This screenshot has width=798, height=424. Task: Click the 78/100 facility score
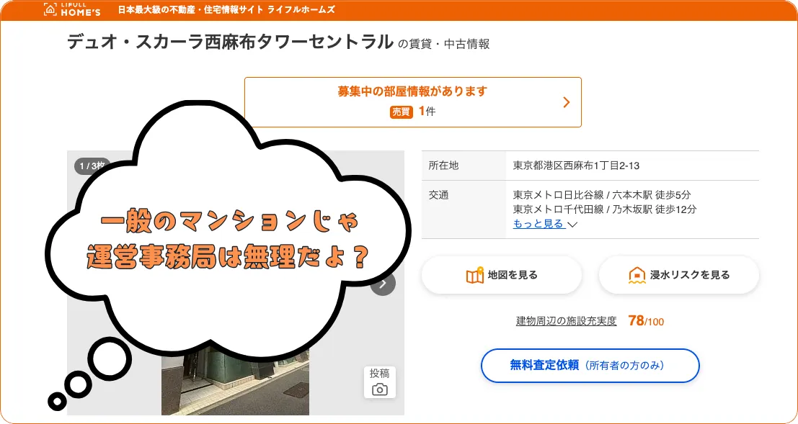646,321
